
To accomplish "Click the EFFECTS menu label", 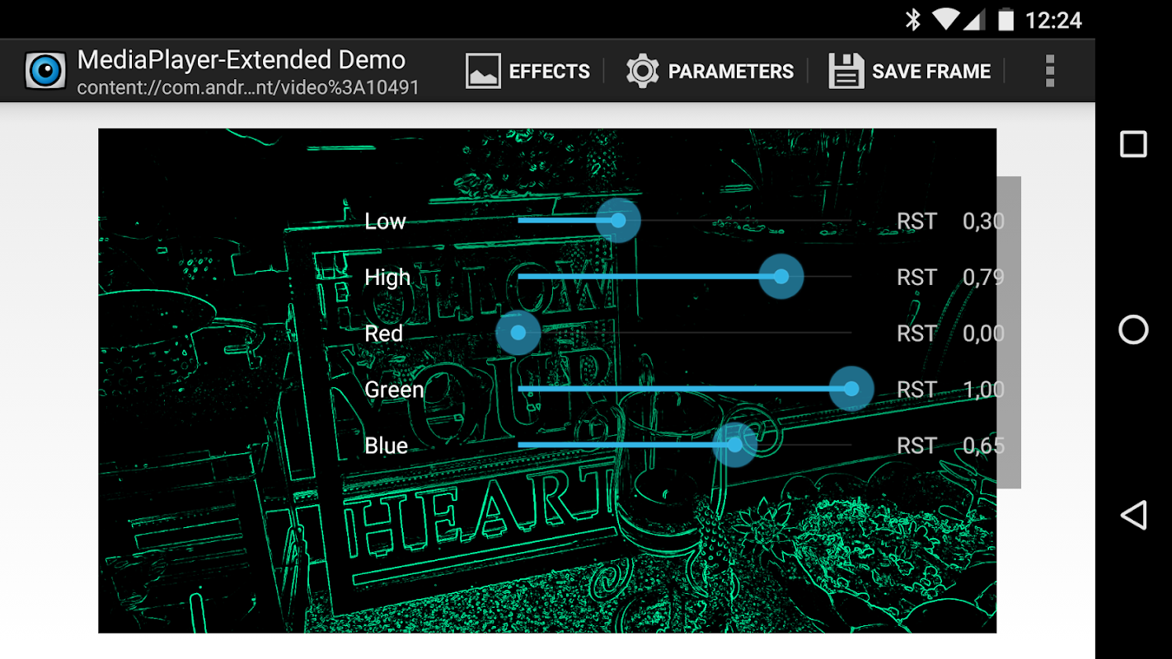I will (x=549, y=72).
